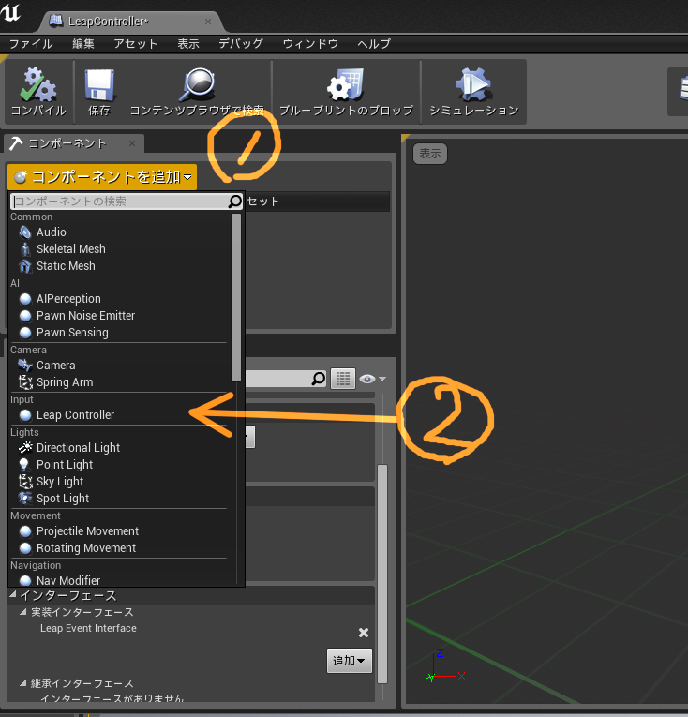Click the details panel vertical scrollbar

coord(382,574)
